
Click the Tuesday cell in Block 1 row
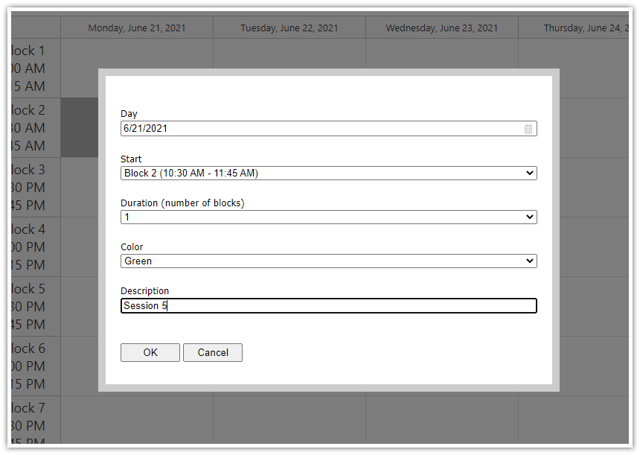pyautogui.click(x=289, y=56)
